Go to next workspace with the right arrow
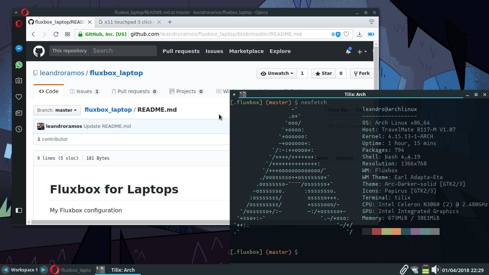 43,270
